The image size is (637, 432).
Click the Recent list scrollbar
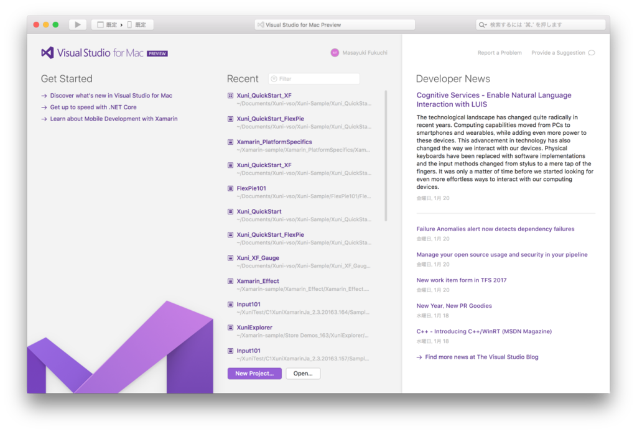[386, 156]
